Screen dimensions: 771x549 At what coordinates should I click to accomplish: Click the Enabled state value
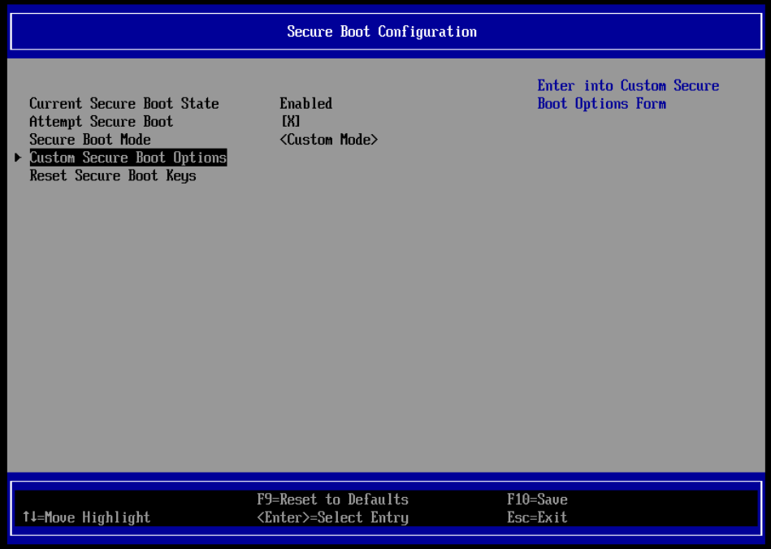tap(305, 104)
